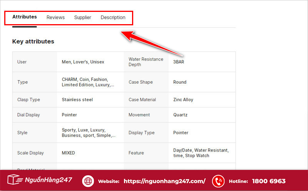Select the Supplier tab
The width and height of the screenshot is (308, 191).
click(82, 17)
